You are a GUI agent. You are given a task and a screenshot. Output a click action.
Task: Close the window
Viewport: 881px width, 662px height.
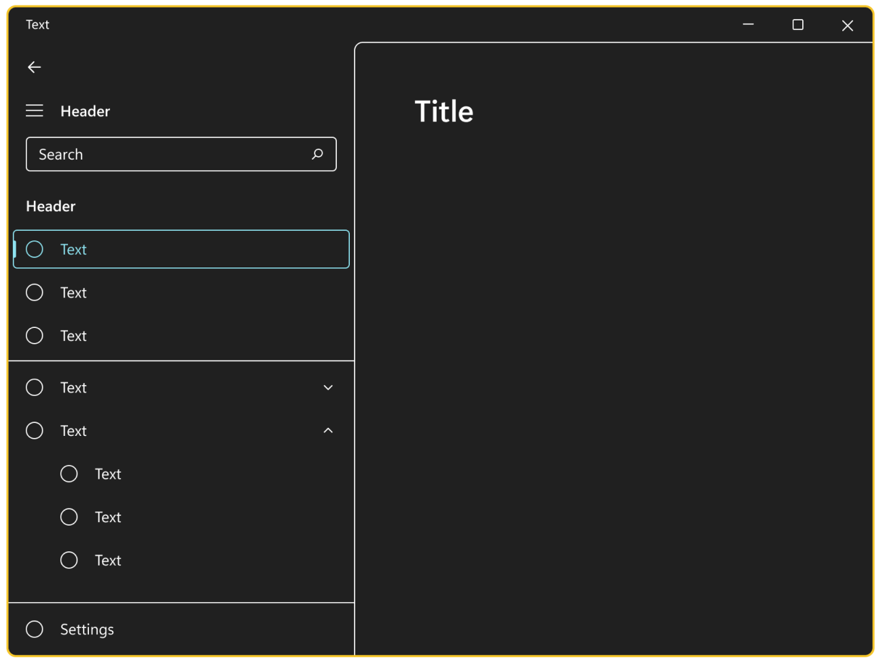click(847, 25)
